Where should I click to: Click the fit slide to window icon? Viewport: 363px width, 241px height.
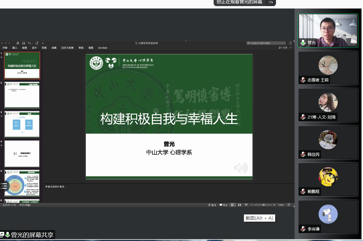click(x=289, y=205)
